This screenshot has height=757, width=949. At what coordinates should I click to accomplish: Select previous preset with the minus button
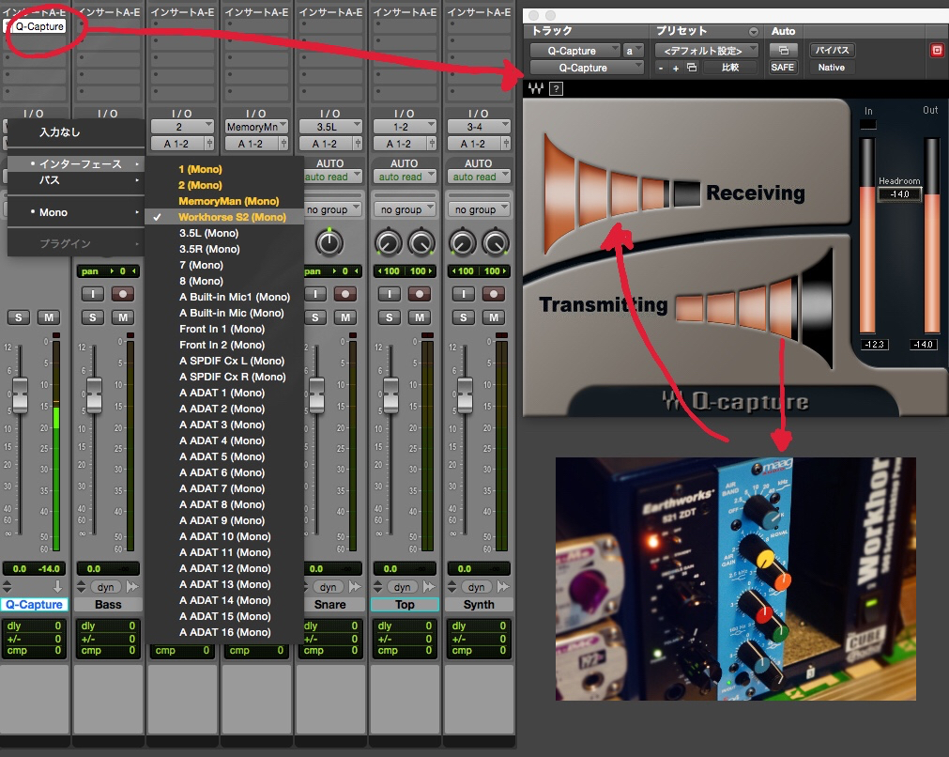pyautogui.click(x=661, y=68)
